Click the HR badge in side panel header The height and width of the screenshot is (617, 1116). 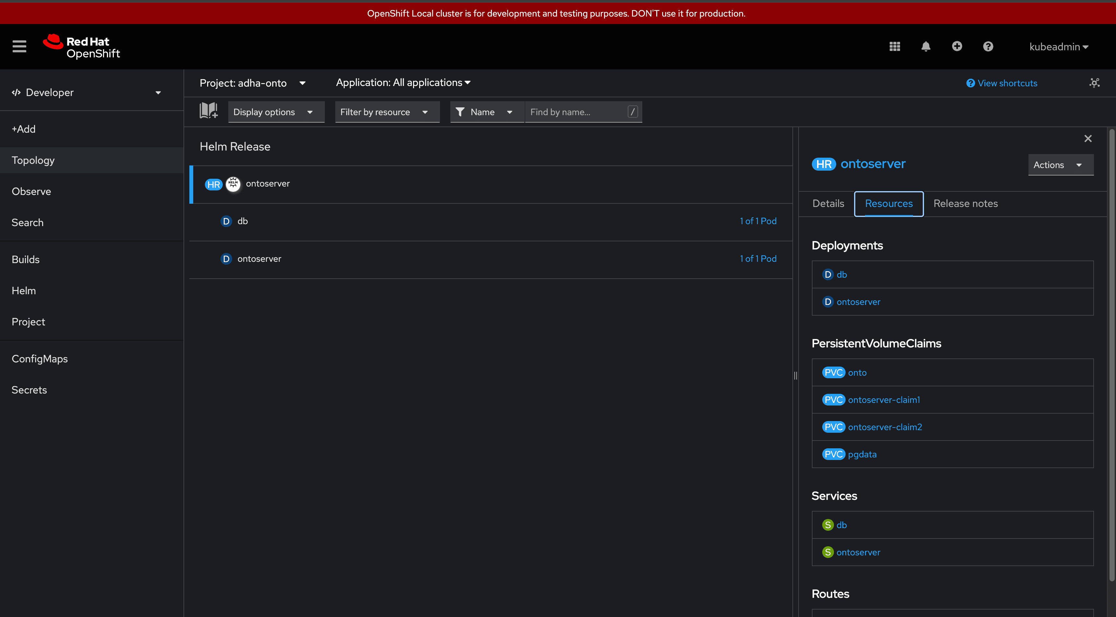tap(824, 164)
